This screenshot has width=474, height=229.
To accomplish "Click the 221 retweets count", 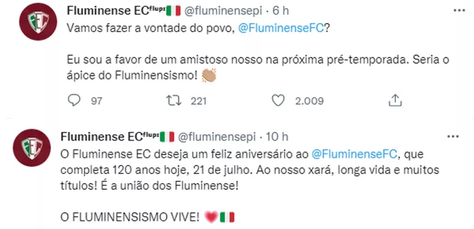I will tap(199, 101).
